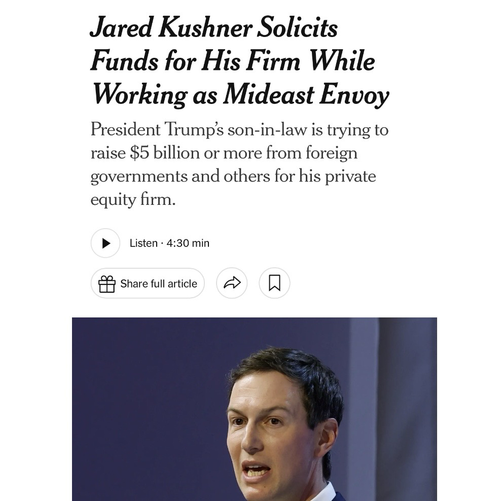Click the gift box icon
Screen dimensions: 501x501
tap(107, 283)
